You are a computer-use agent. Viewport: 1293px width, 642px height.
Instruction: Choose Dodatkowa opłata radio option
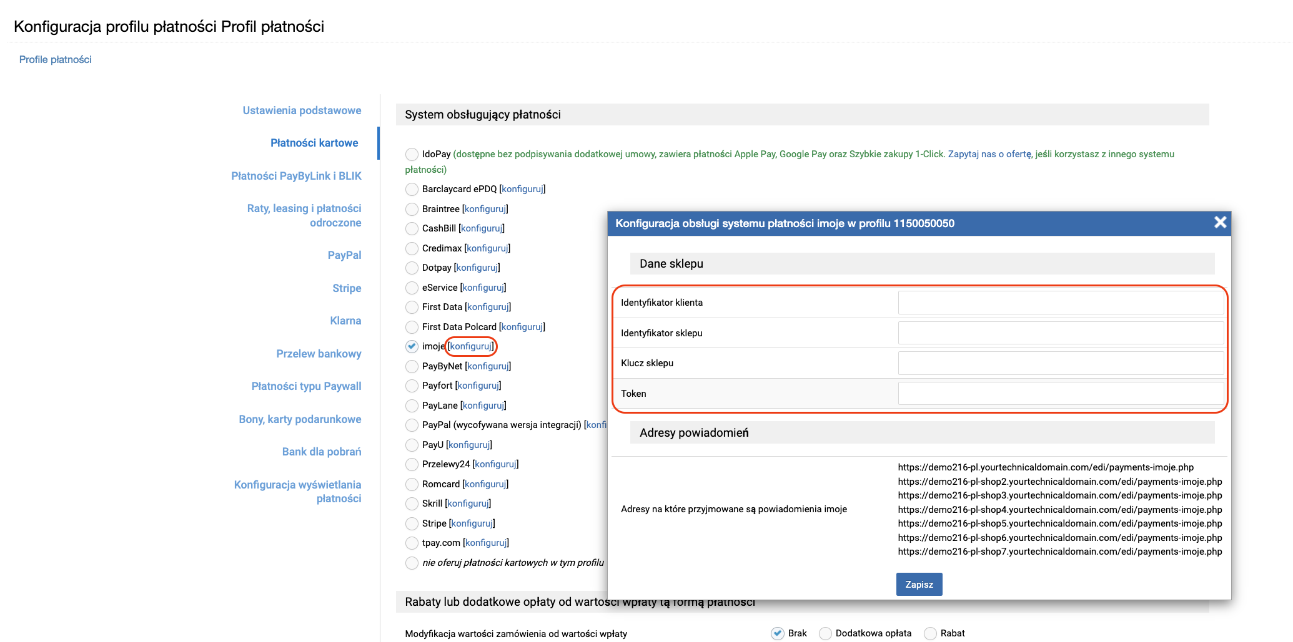point(825,633)
